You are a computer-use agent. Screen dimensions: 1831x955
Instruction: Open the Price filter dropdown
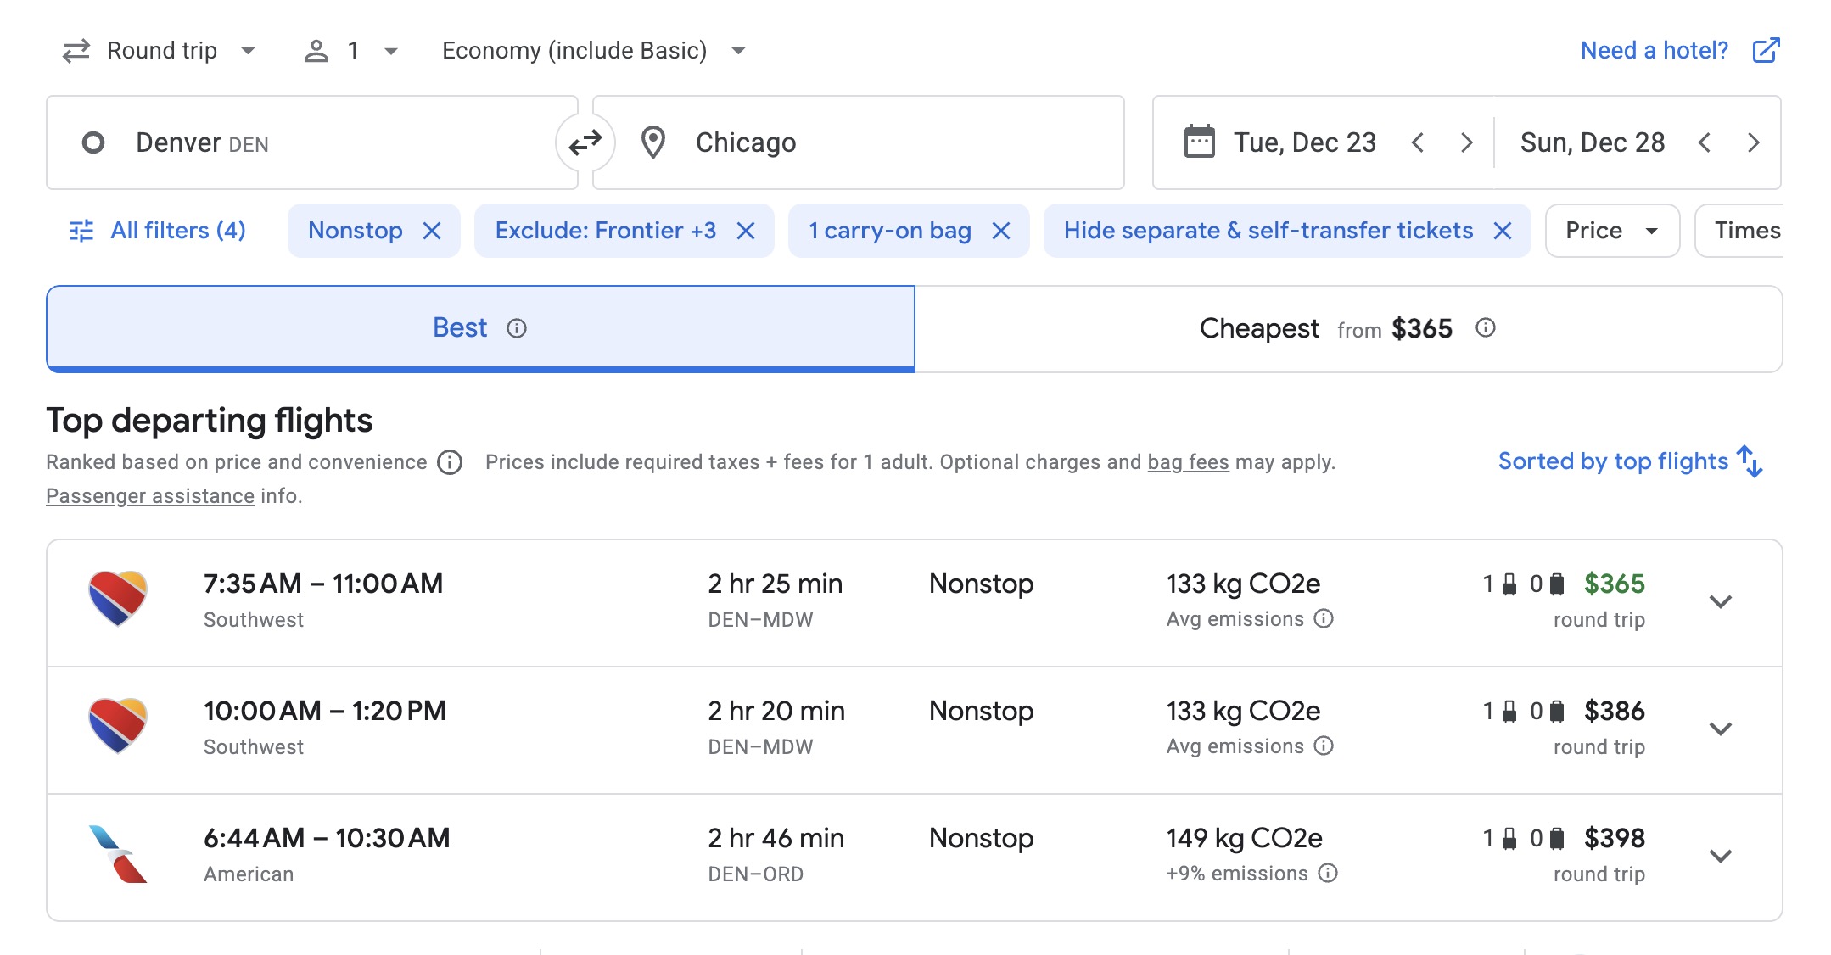tap(1611, 231)
